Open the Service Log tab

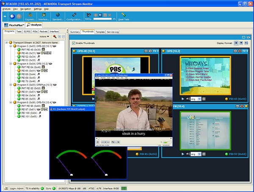point(113,32)
